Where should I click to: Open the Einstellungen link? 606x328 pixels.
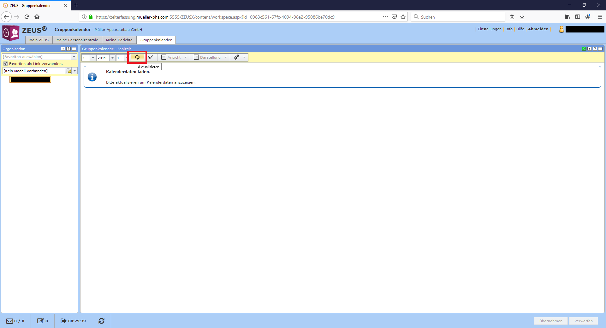point(489,29)
